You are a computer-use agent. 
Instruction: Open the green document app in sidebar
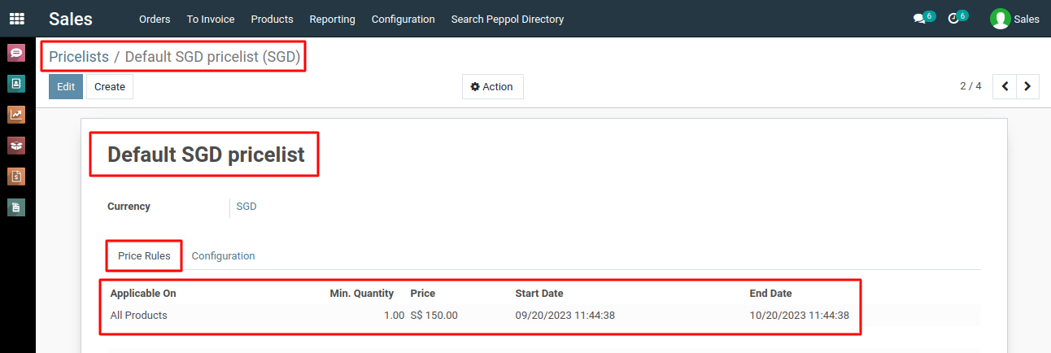click(x=16, y=207)
